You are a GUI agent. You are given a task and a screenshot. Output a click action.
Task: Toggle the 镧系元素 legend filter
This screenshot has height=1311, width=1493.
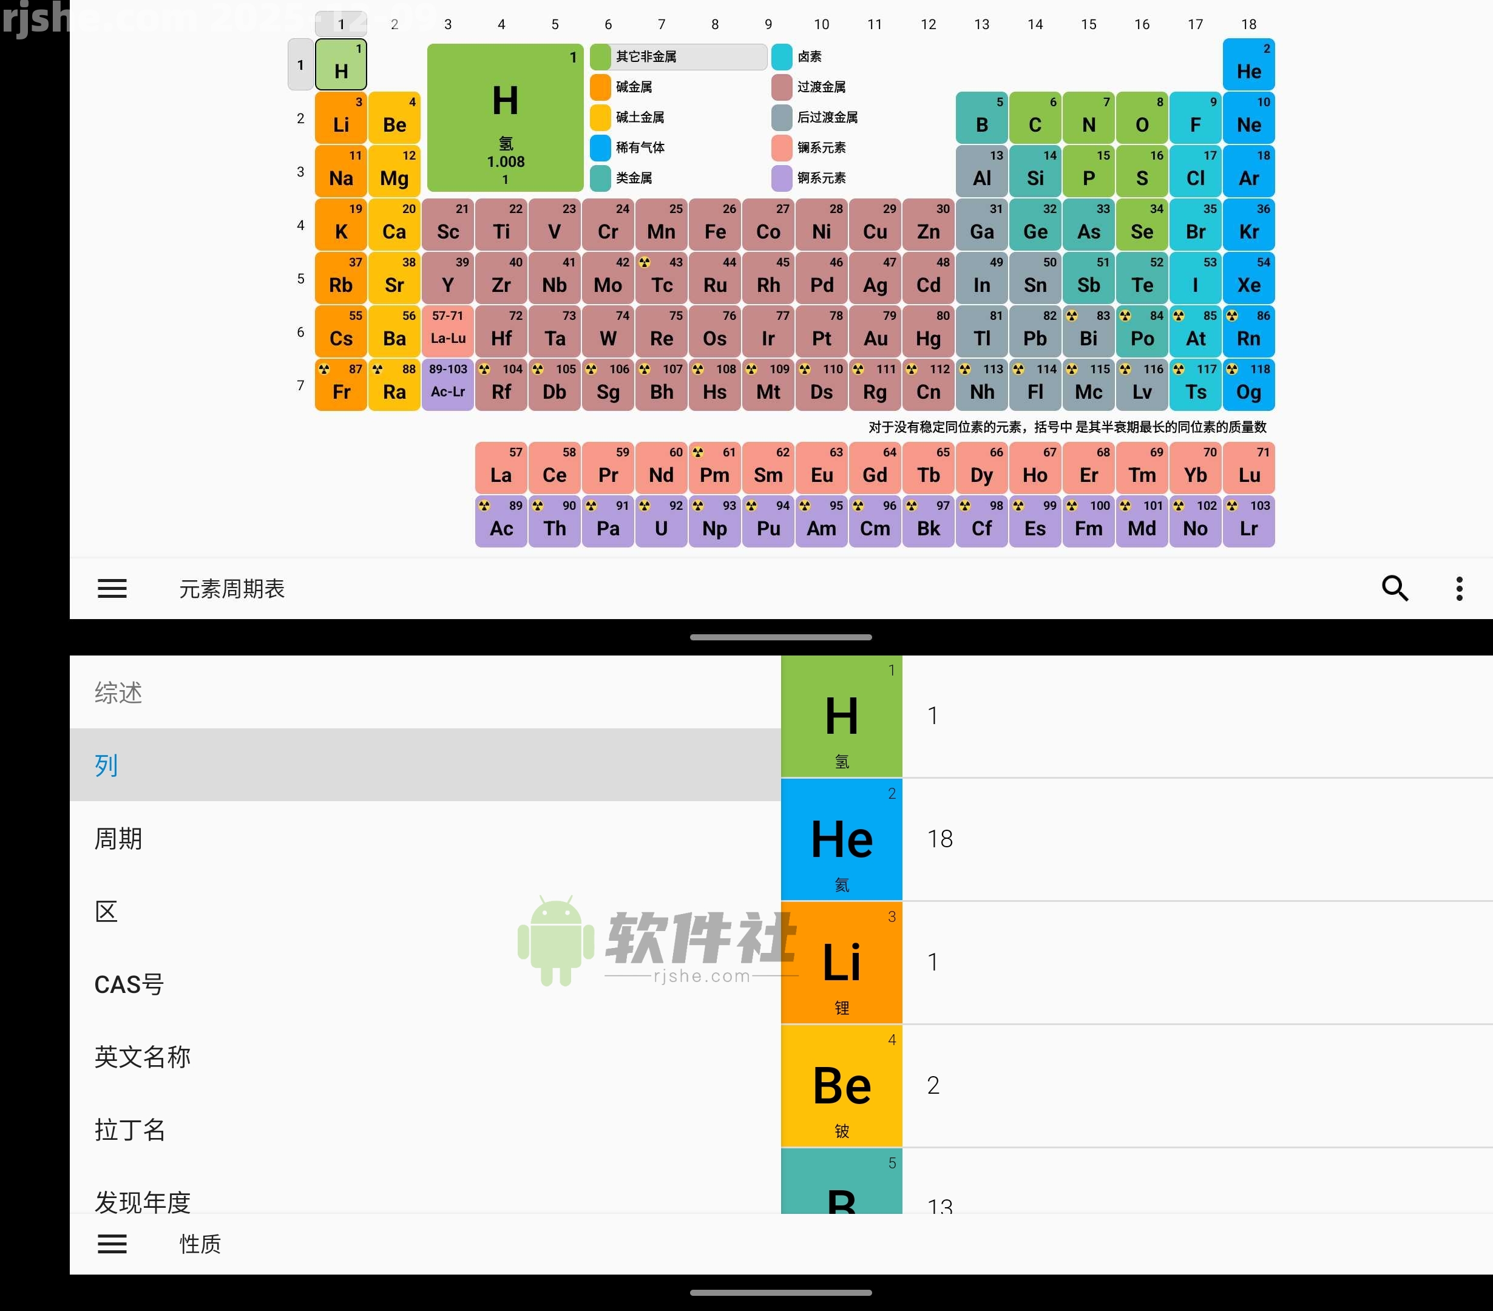tap(781, 147)
